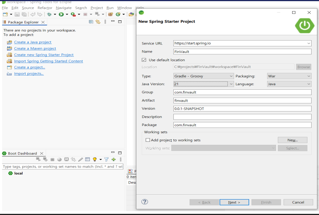Click the dialog help question mark icon
The width and height of the screenshot is (319, 215).
click(x=145, y=202)
